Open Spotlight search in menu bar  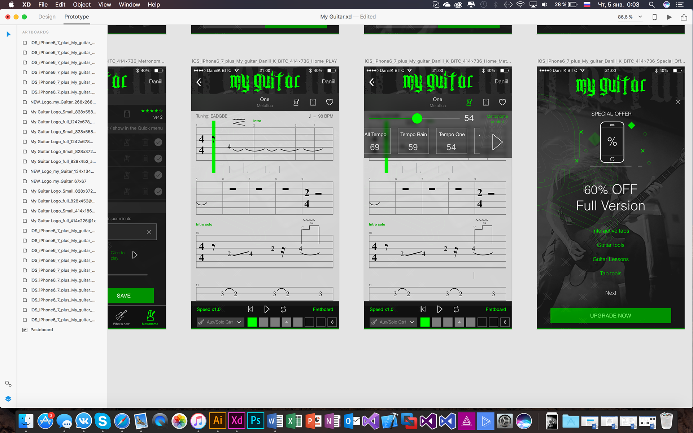(651, 5)
